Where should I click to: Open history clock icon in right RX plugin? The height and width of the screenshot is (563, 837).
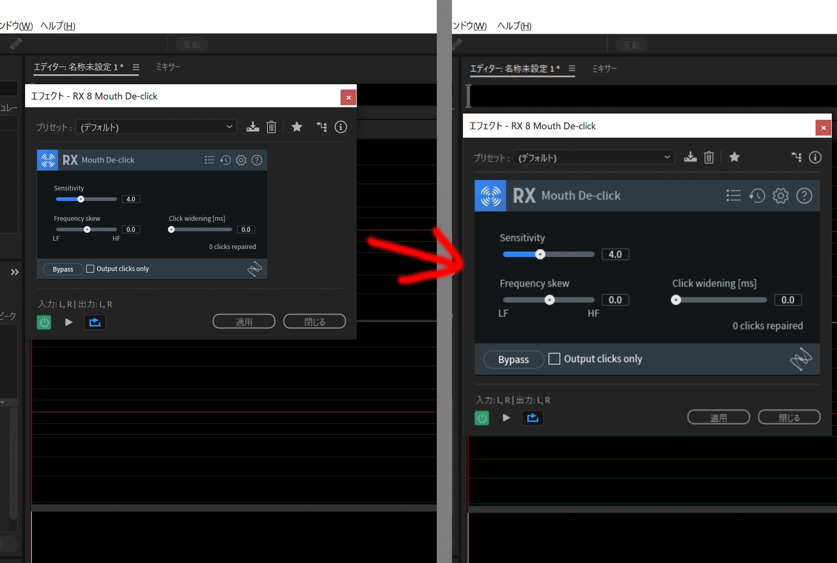757,196
